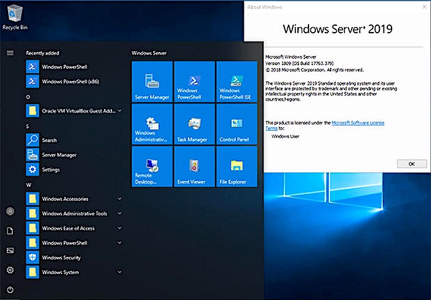This screenshot has width=431, height=300.
Task: Click the Windows PowerShell ISE tile
Action: point(237,82)
